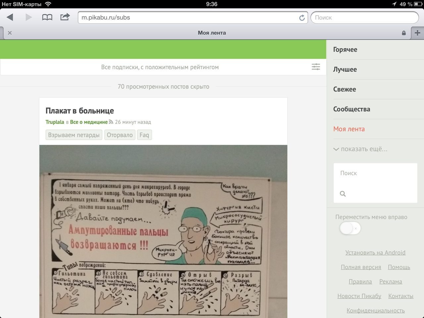
Task: Tap the share arrow icon
Action: coord(65,17)
